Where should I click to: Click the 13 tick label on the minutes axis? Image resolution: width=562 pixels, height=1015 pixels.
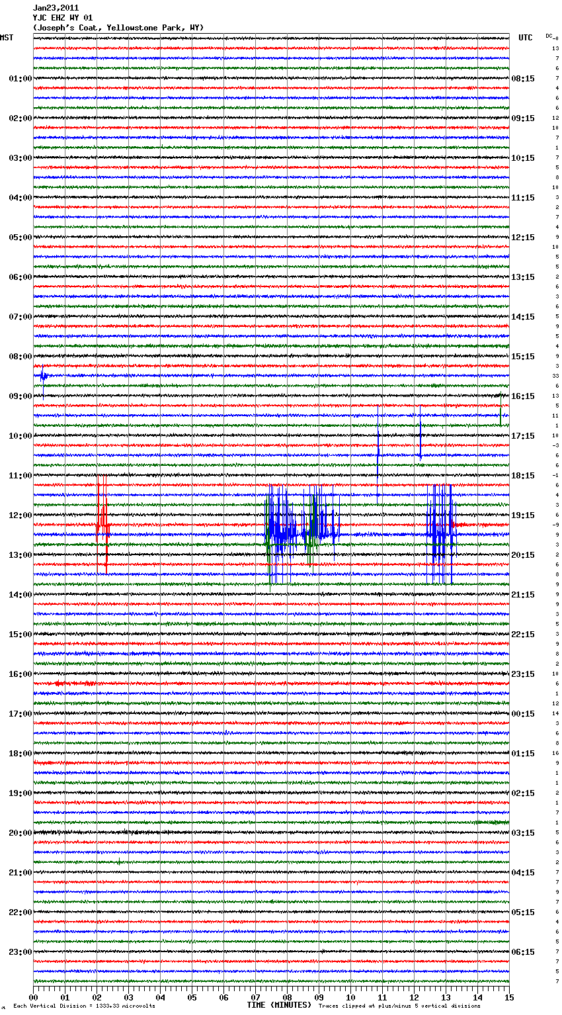[446, 998]
